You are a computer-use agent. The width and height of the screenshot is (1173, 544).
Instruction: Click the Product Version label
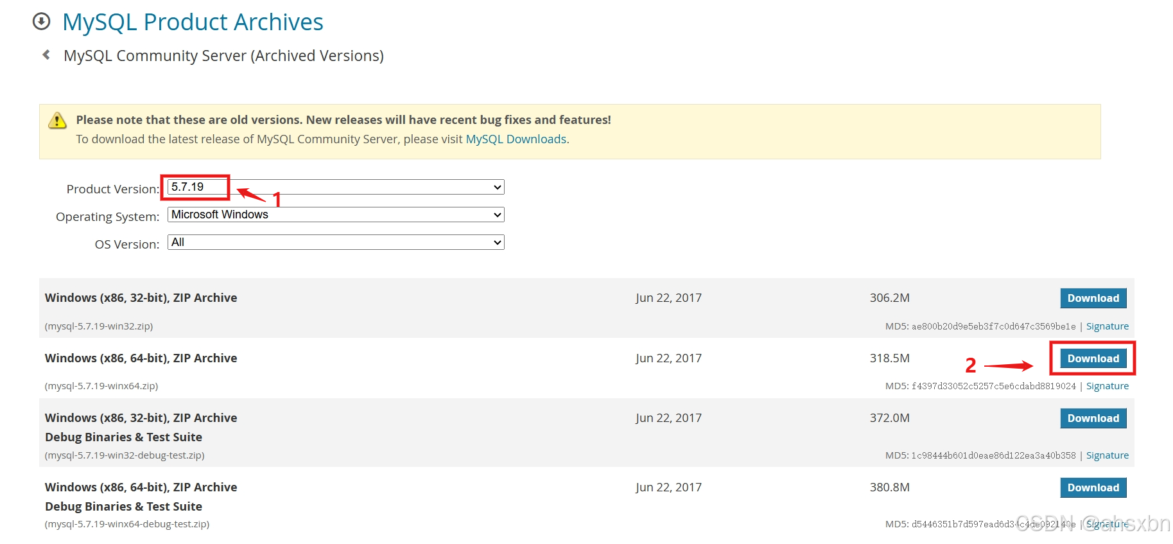tap(113, 189)
